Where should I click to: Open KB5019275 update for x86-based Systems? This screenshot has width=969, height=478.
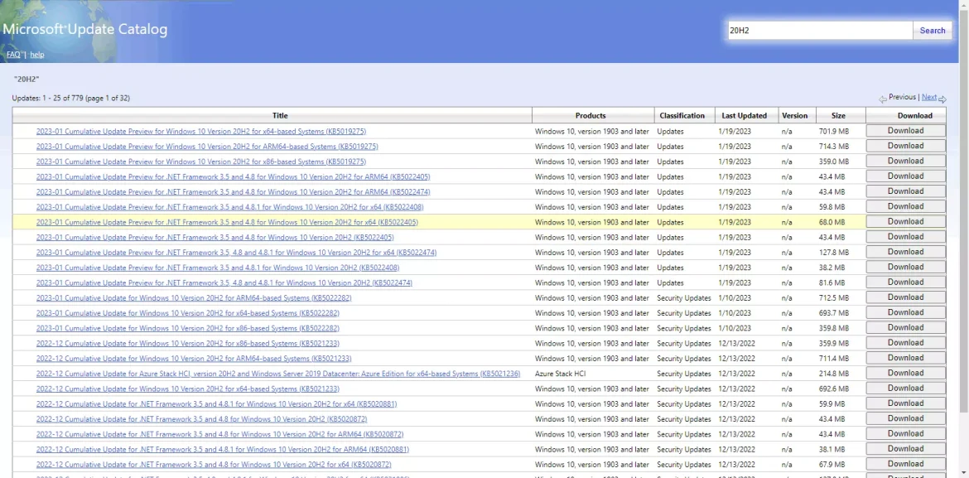(201, 162)
